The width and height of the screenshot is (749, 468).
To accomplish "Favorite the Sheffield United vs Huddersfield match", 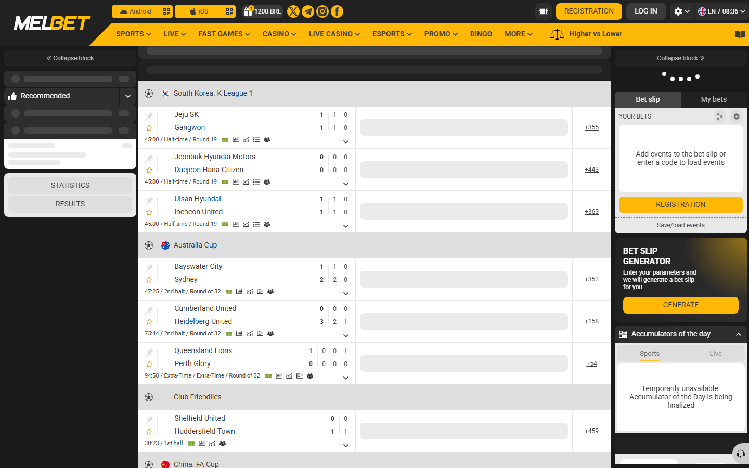I will tap(149, 432).
